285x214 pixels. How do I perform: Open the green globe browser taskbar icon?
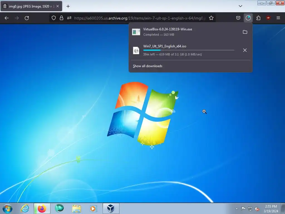click(59, 208)
